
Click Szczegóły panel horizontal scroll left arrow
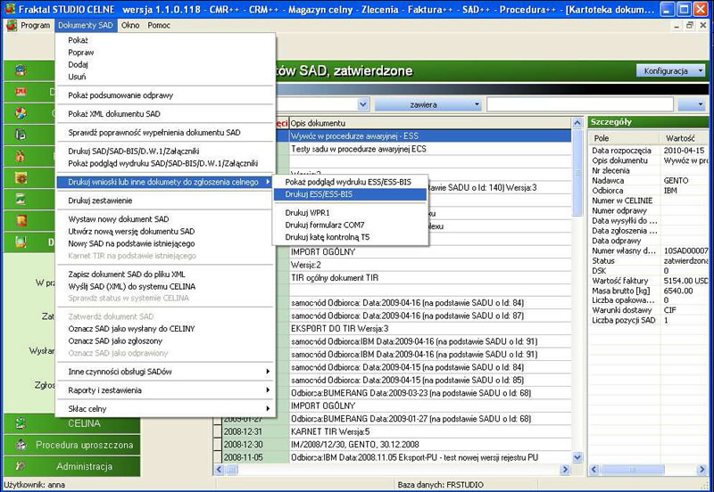(594, 469)
